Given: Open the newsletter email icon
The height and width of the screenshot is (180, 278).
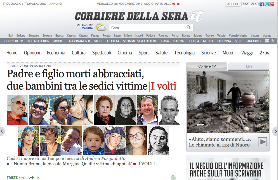Looking at the screenshot, I should (x=267, y=41).
